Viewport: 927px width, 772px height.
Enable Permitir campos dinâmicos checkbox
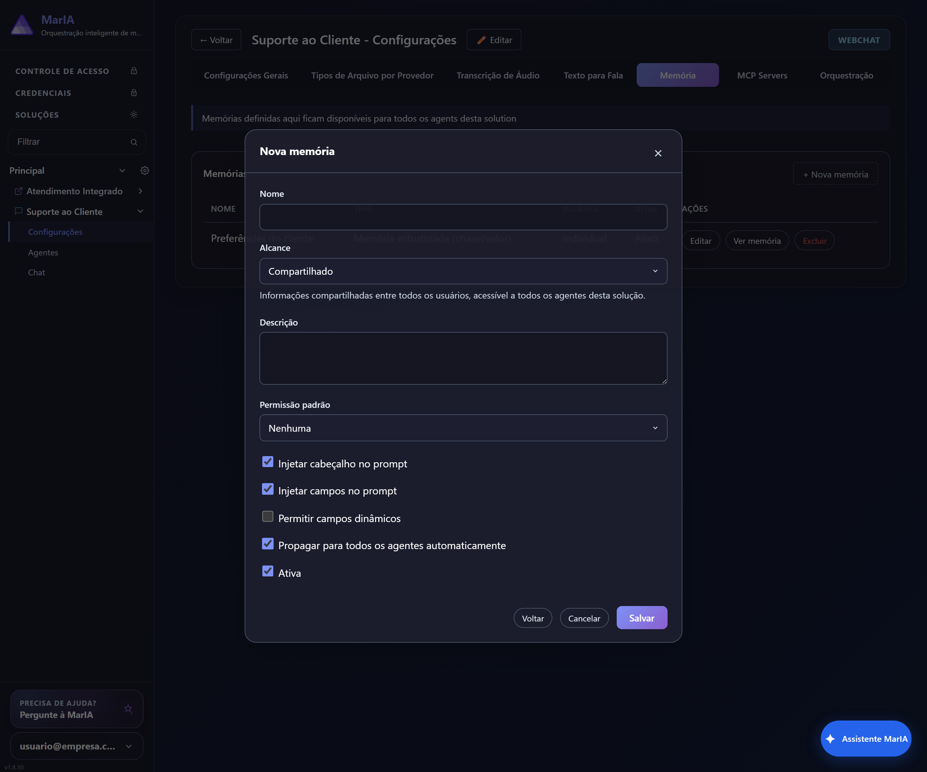(x=267, y=517)
